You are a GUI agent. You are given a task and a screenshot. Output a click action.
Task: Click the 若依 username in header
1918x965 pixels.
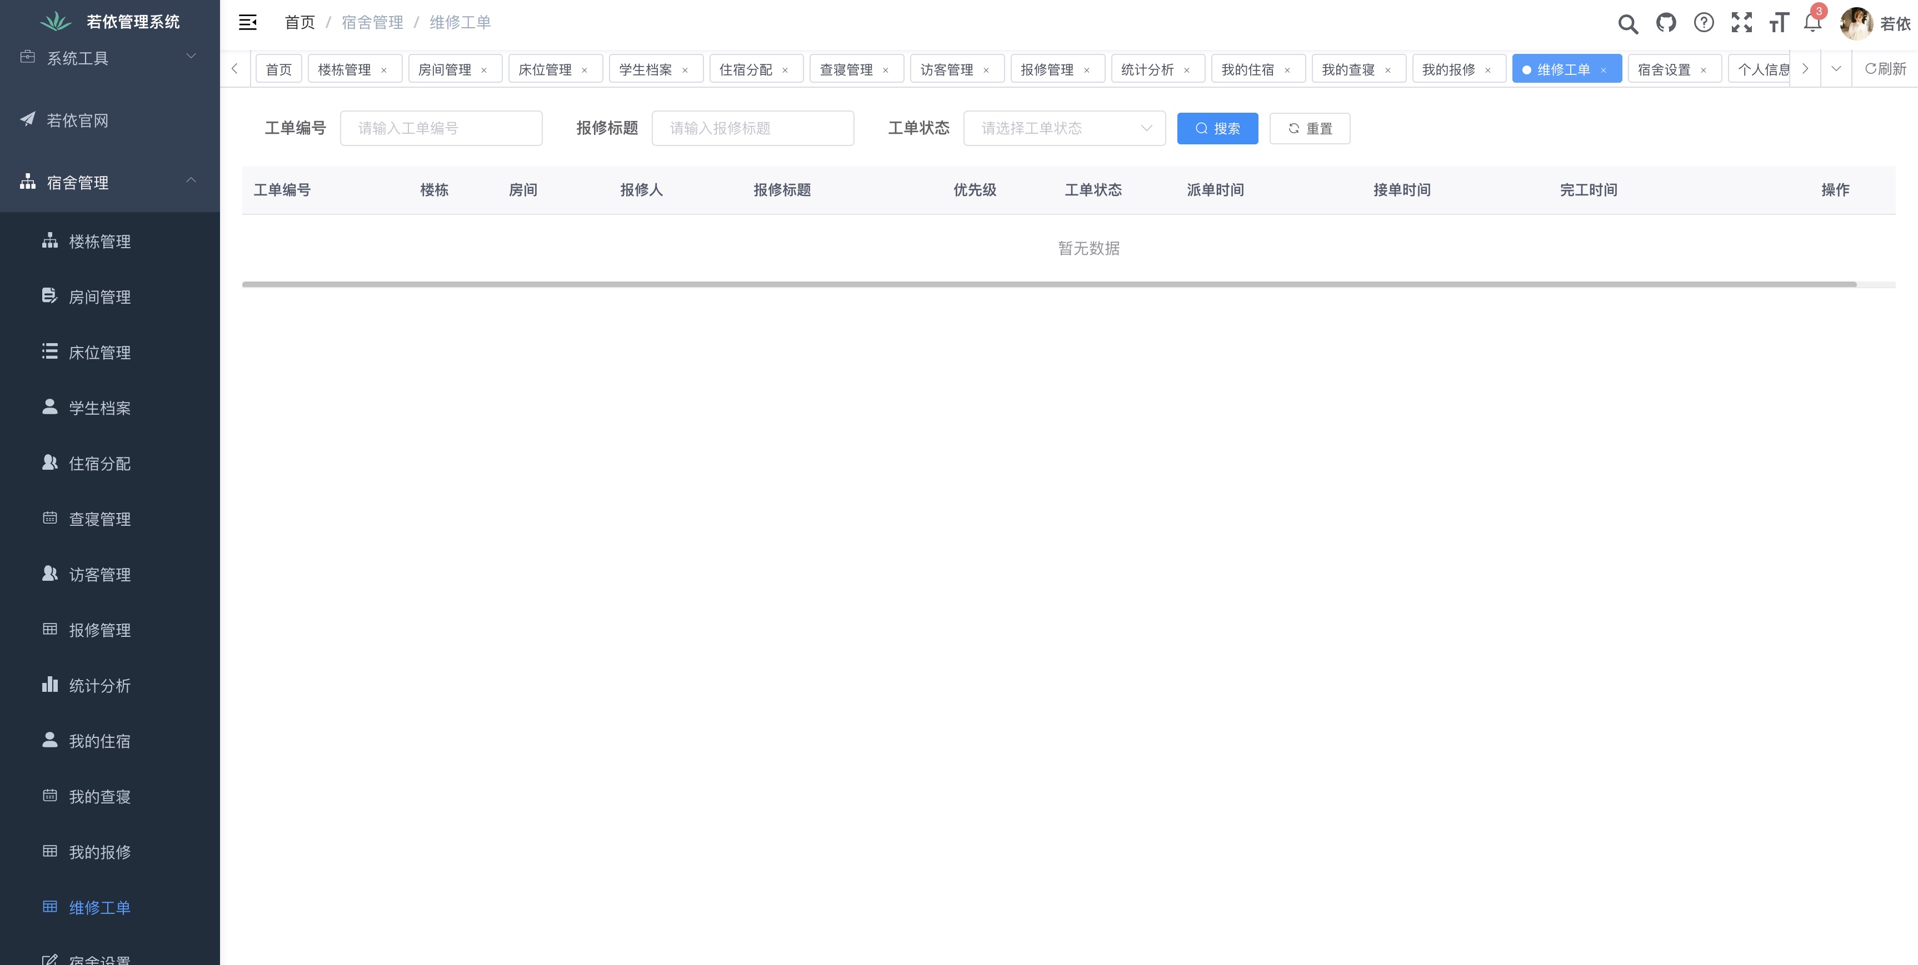[1895, 24]
